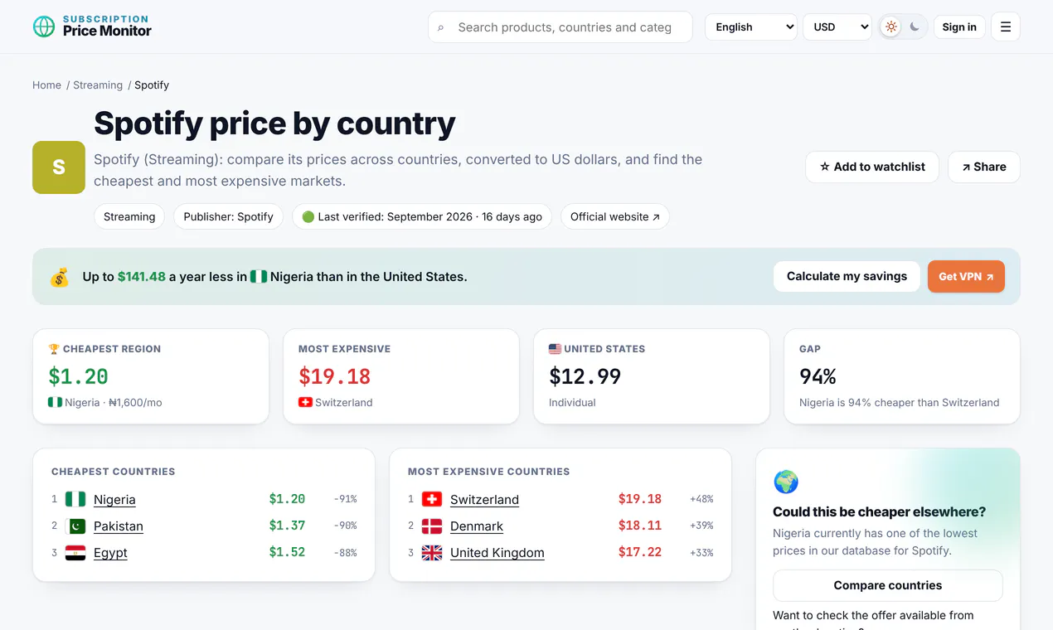1053x630 pixels.
Task: Click the $12.99 United States price
Action: tap(585, 376)
